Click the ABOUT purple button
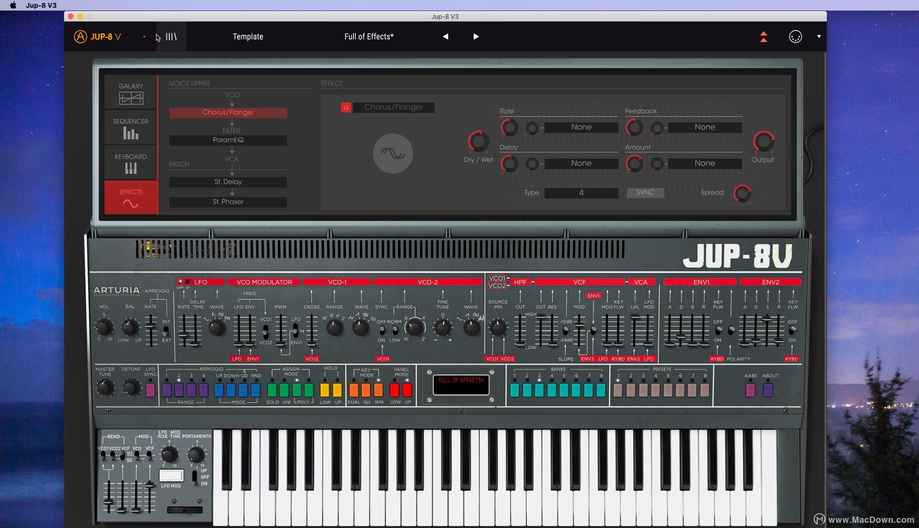Viewport: 919px width, 528px height. [x=768, y=390]
